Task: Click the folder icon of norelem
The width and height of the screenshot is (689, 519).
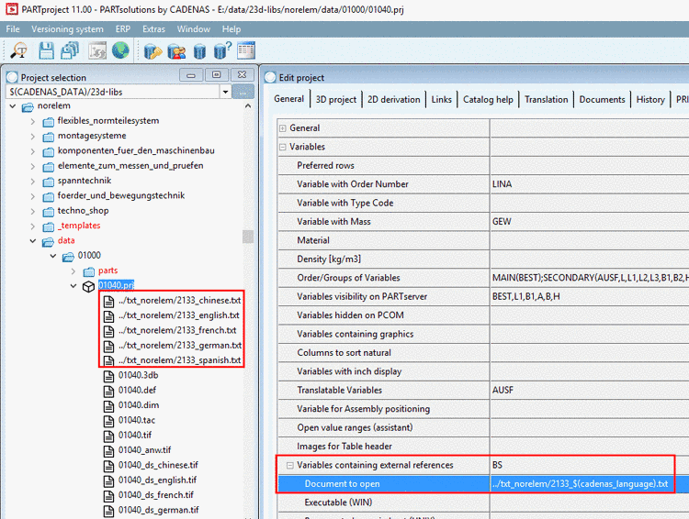Action: pos(28,107)
